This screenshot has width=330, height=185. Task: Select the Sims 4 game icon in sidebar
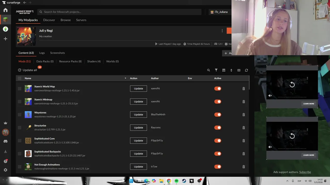coord(5,29)
